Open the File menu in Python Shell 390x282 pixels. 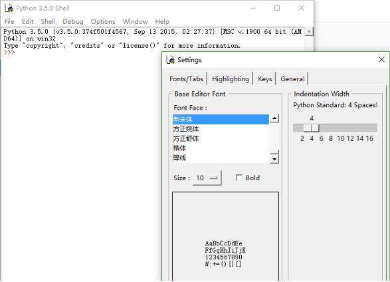(9, 22)
